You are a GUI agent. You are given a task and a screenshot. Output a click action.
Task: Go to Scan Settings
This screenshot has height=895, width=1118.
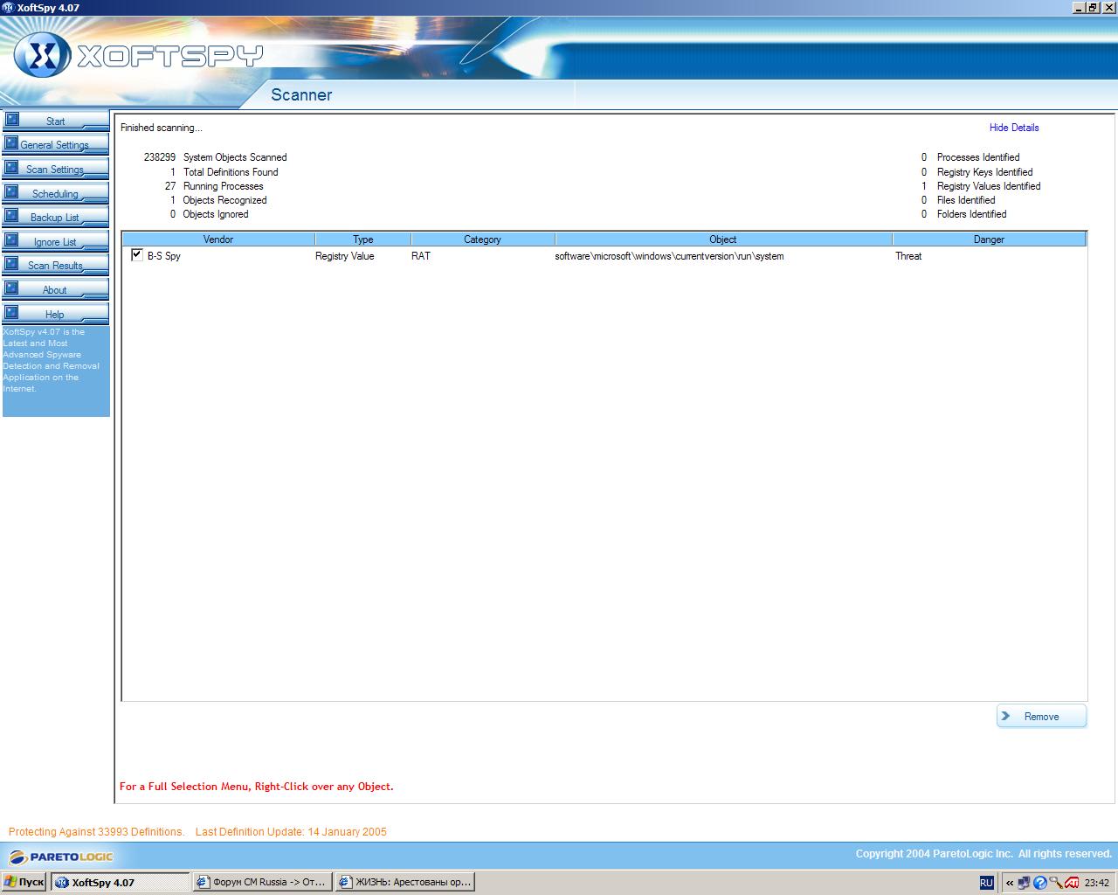coord(56,169)
